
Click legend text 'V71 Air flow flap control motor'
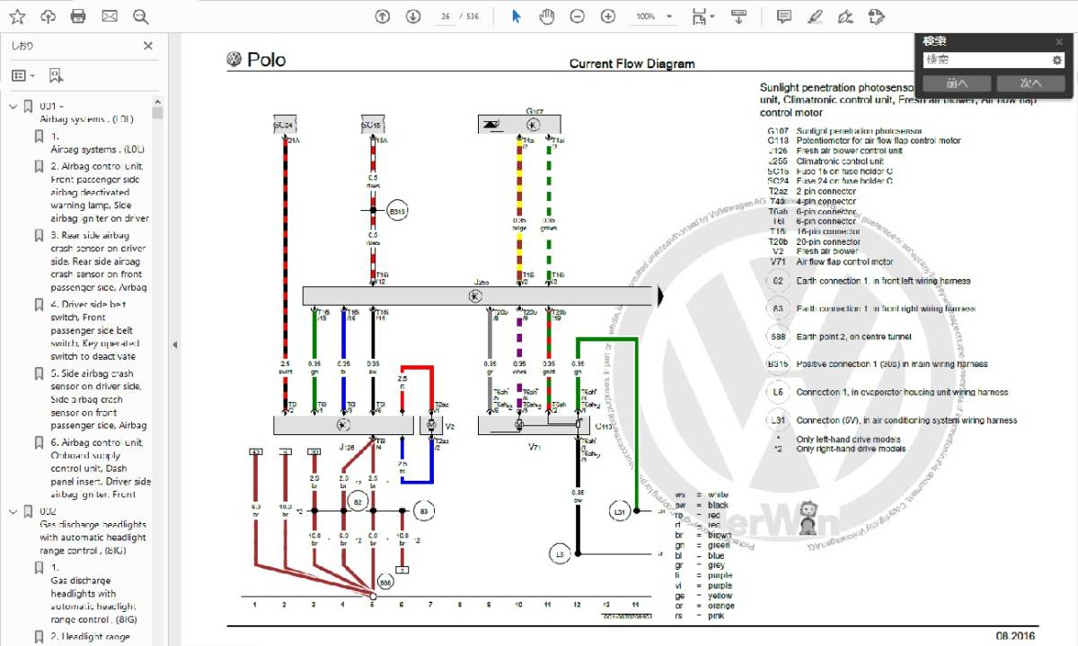[x=831, y=262]
